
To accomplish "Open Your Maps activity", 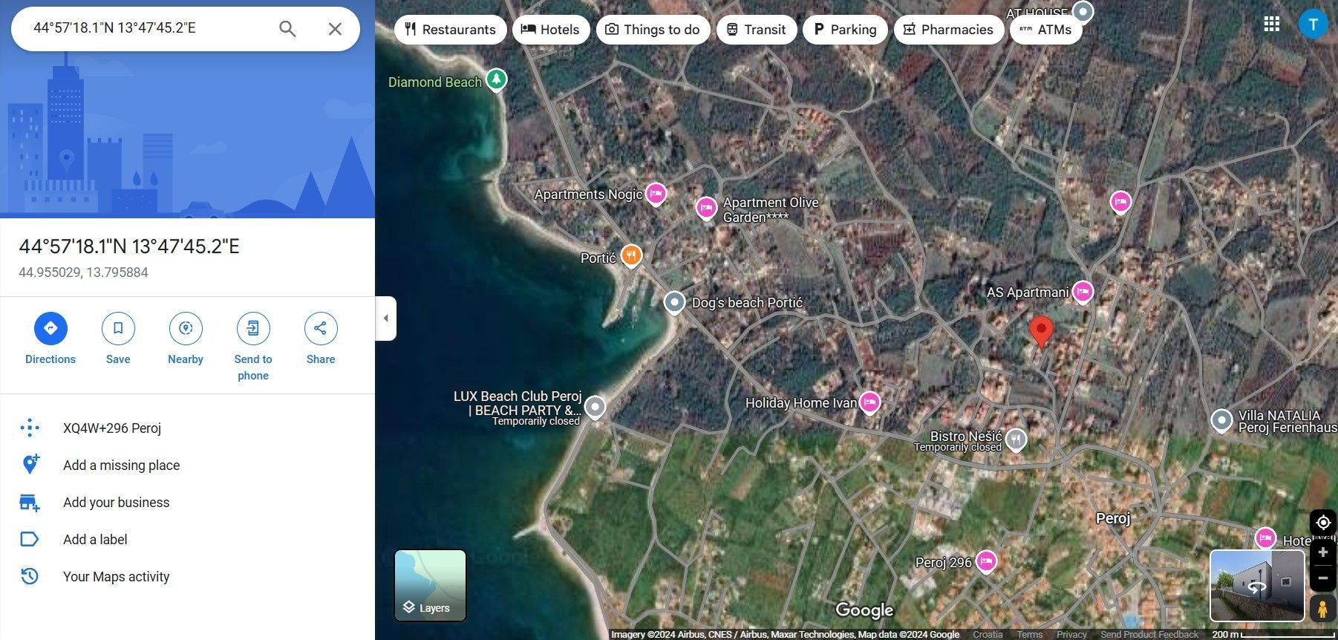I will coord(116,577).
